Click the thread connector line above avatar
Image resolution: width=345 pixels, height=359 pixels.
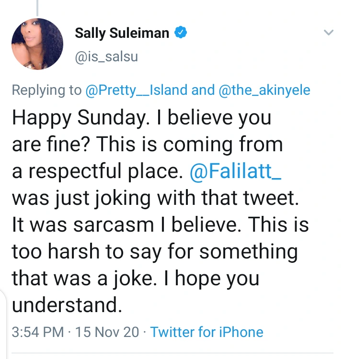click(x=37, y=7)
